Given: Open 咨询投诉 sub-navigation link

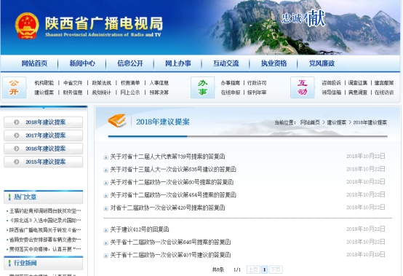Looking at the screenshot, I should (x=331, y=83).
